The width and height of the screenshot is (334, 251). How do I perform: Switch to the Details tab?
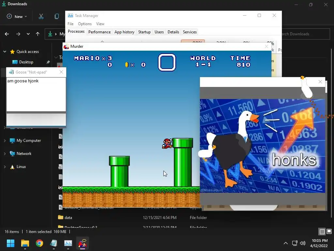click(x=173, y=32)
